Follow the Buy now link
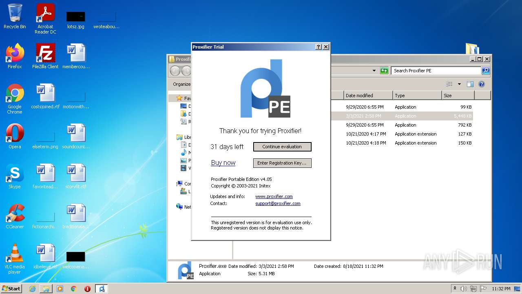This screenshot has width=522, height=294. pyautogui.click(x=223, y=163)
